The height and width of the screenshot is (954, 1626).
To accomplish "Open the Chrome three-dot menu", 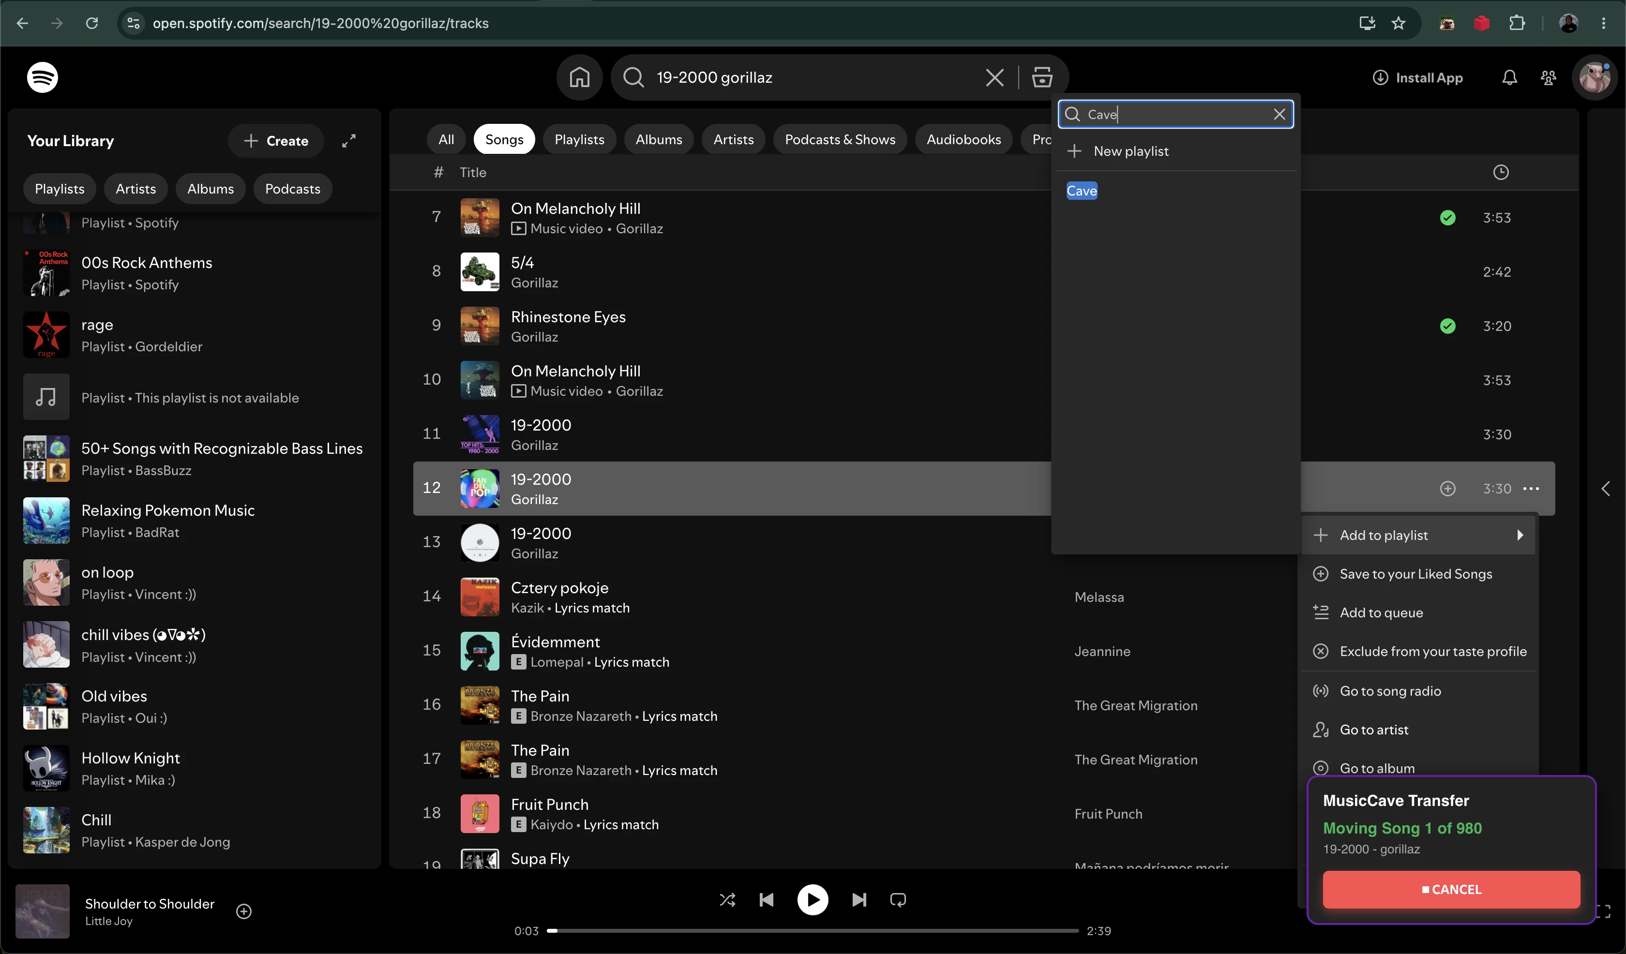I will (x=1603, y=23).
